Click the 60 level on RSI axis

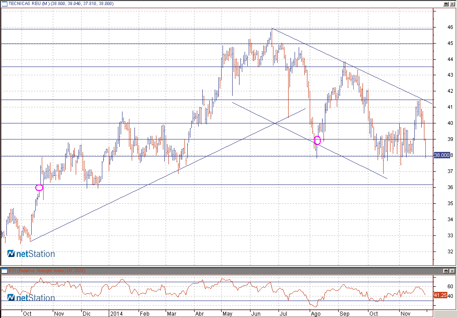(450, 286)
